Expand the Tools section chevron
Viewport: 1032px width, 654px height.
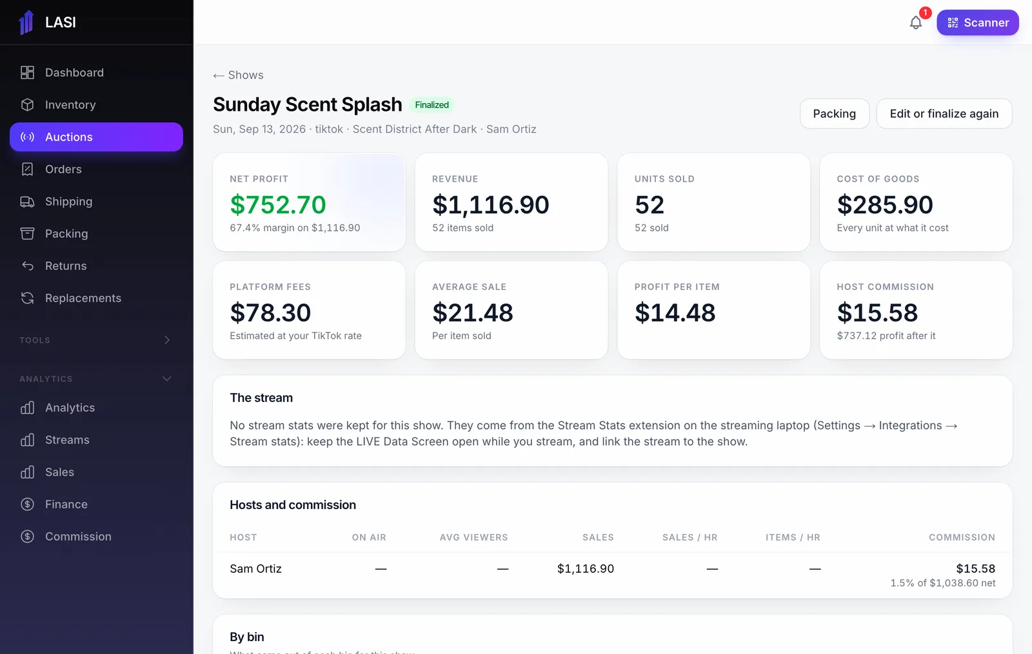point(167,340)
